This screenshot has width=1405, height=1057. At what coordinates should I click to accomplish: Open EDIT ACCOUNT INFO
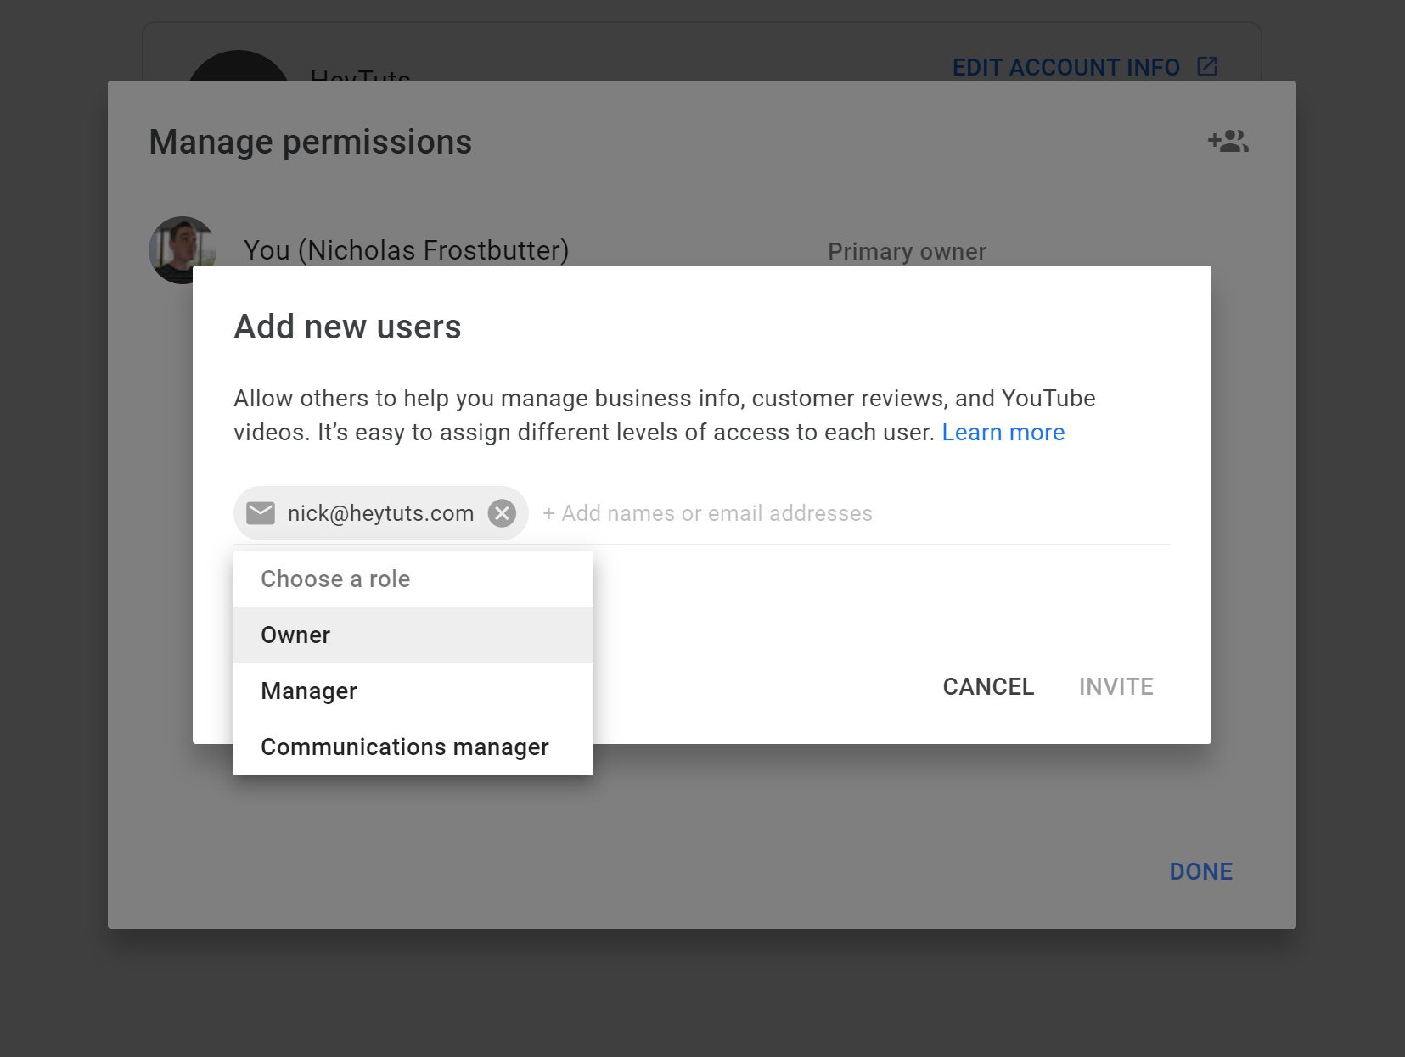point(1066,67)
